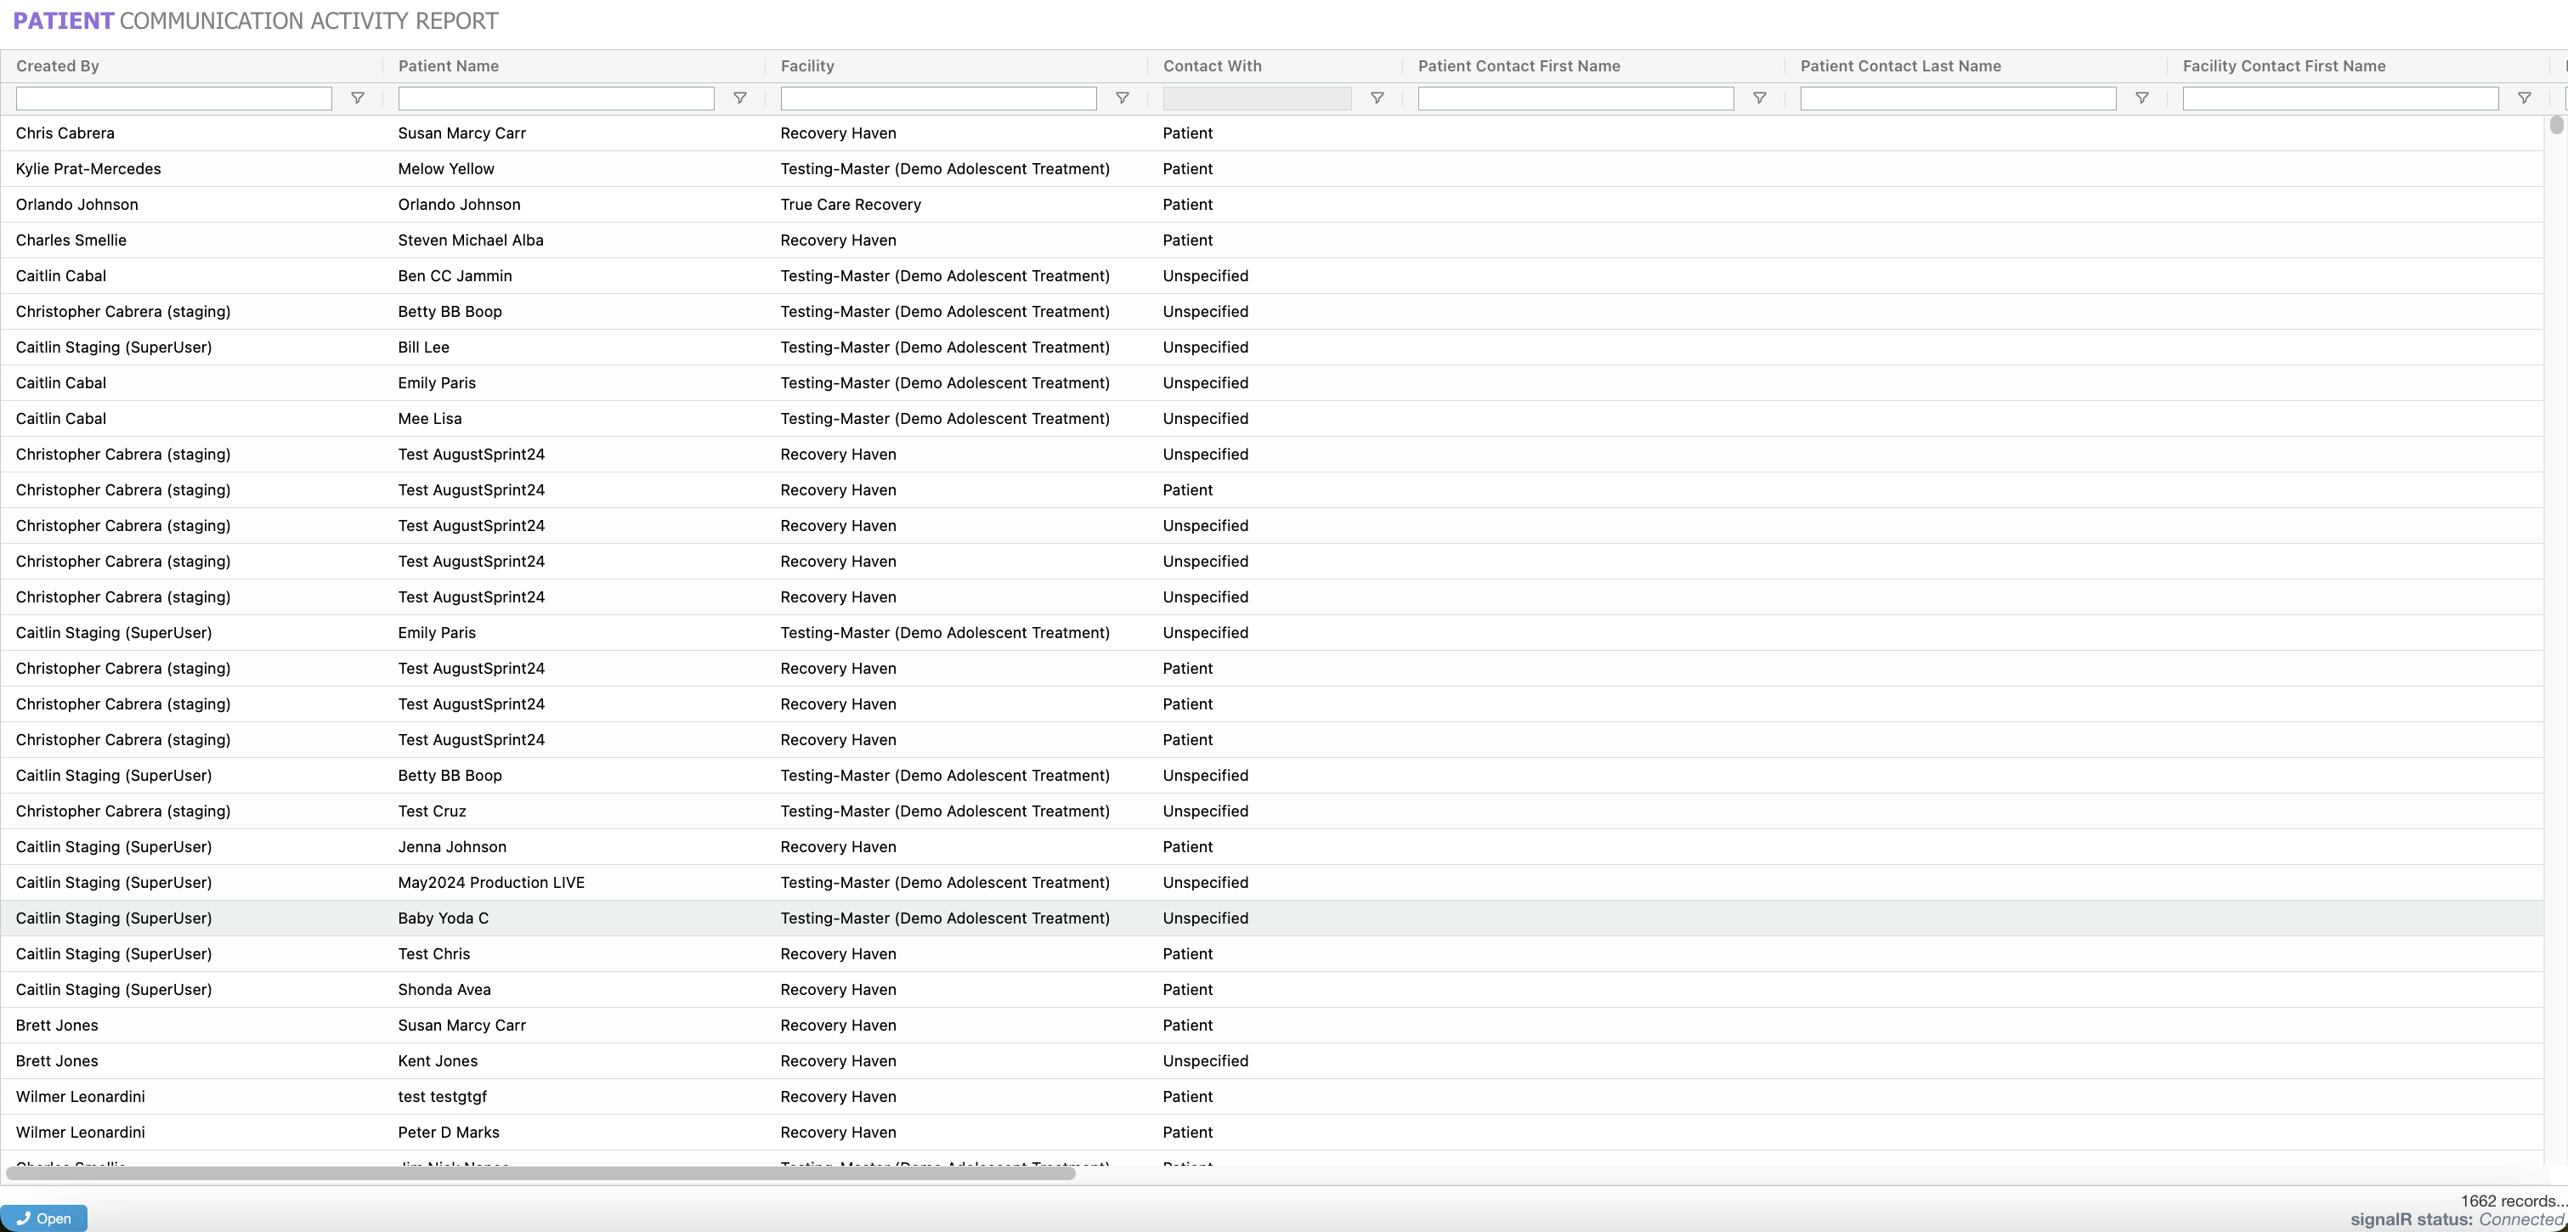
Task: Click the Patient Name filter funnel icon
Action: [739, 98]
